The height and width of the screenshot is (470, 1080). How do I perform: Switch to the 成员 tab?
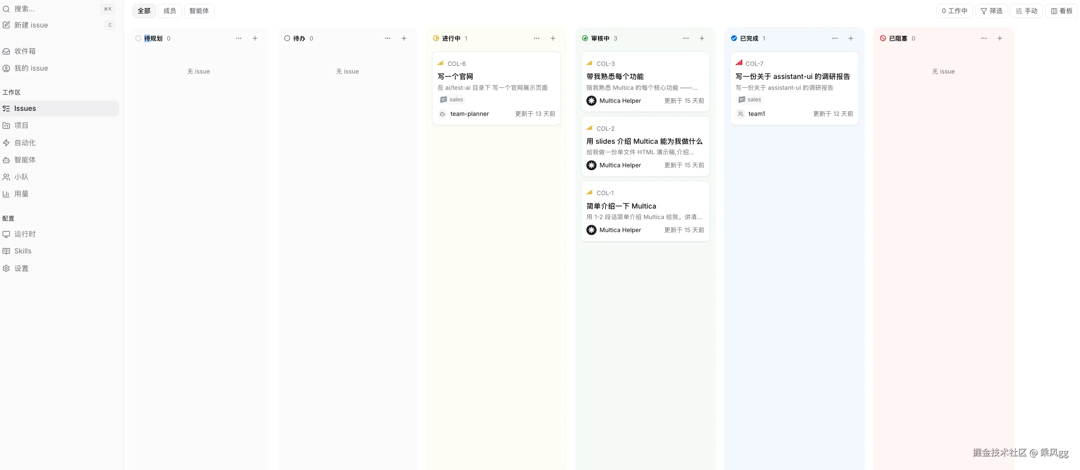[170, 11]
